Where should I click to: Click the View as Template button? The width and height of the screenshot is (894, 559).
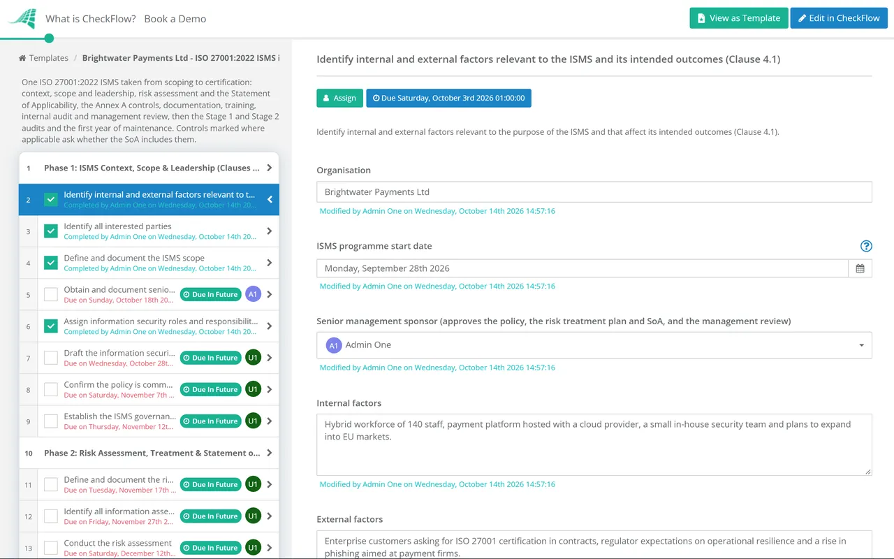coord(739,18)
